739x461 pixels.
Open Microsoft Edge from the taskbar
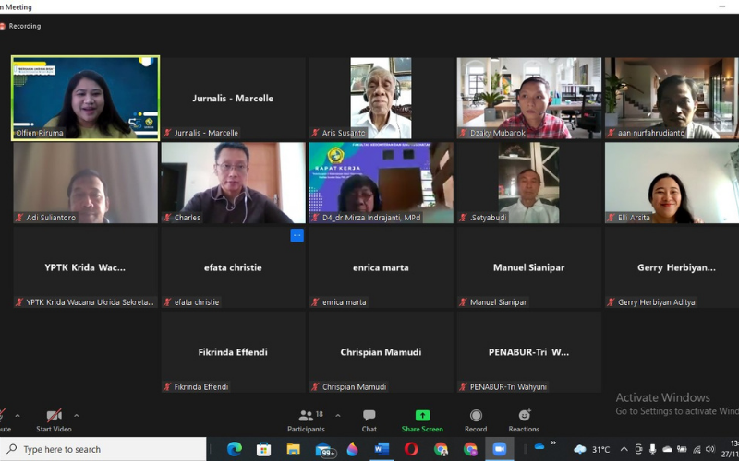click(x=235, y=449)
